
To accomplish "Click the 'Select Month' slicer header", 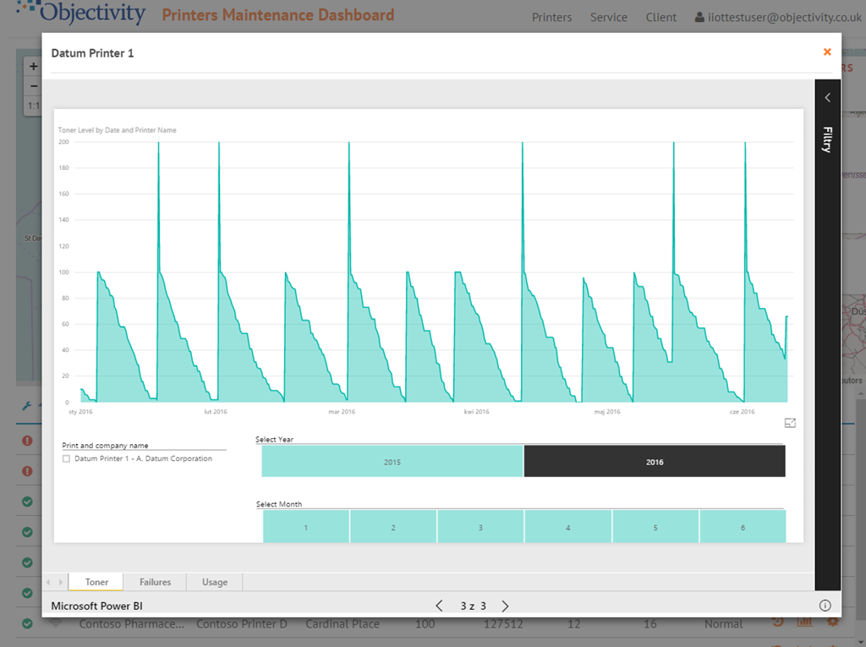I will coord(279,504).
